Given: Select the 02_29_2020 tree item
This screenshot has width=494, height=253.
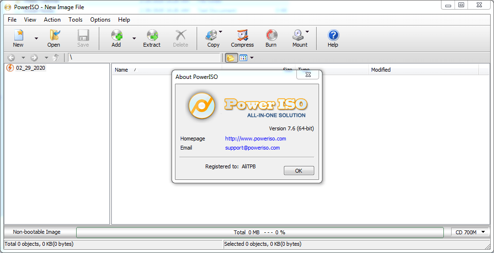Looking at the screenshot, I should coord(31,67).
